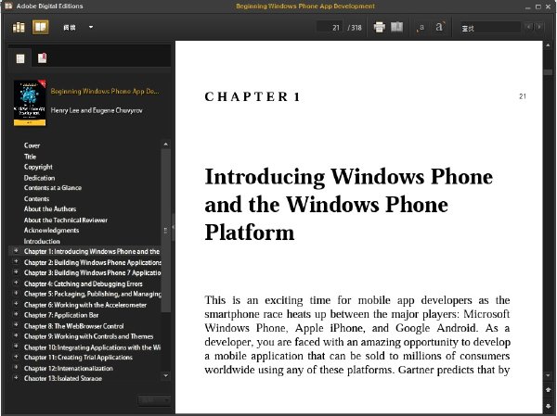Screen dimensions: 557x416
Task: Expand Chapter 4 tree node
Action: click(16, 283)
